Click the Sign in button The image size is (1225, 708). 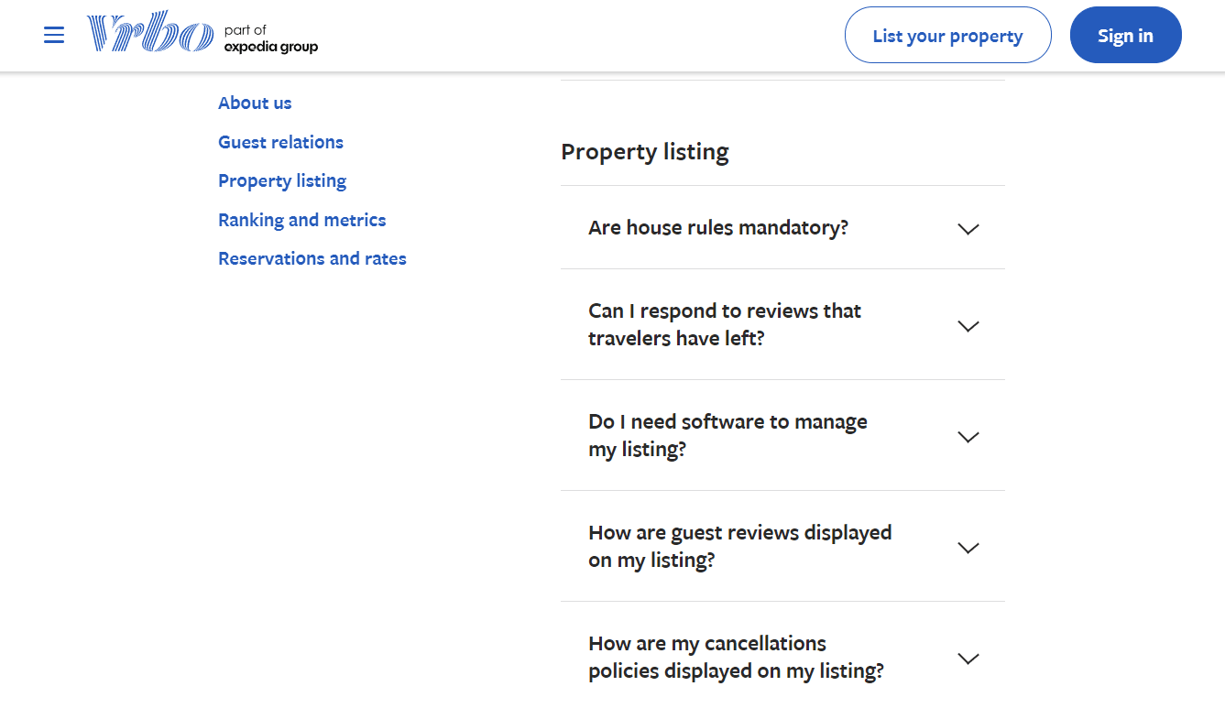click(x=1125, y=35)
